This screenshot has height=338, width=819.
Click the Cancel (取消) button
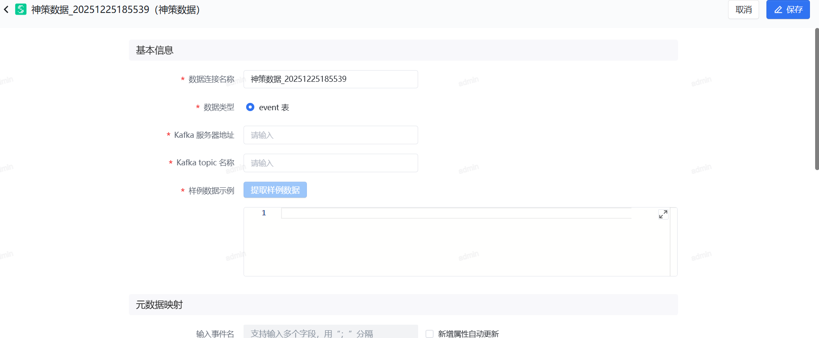(x=744, y=9)
